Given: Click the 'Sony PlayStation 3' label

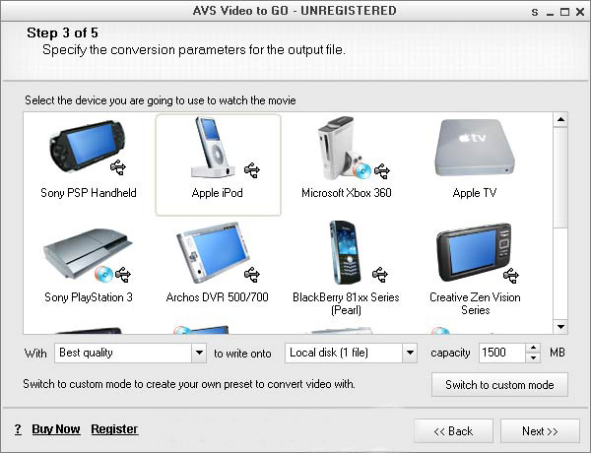Looking at the screenshot, I should tap(89, 297).
